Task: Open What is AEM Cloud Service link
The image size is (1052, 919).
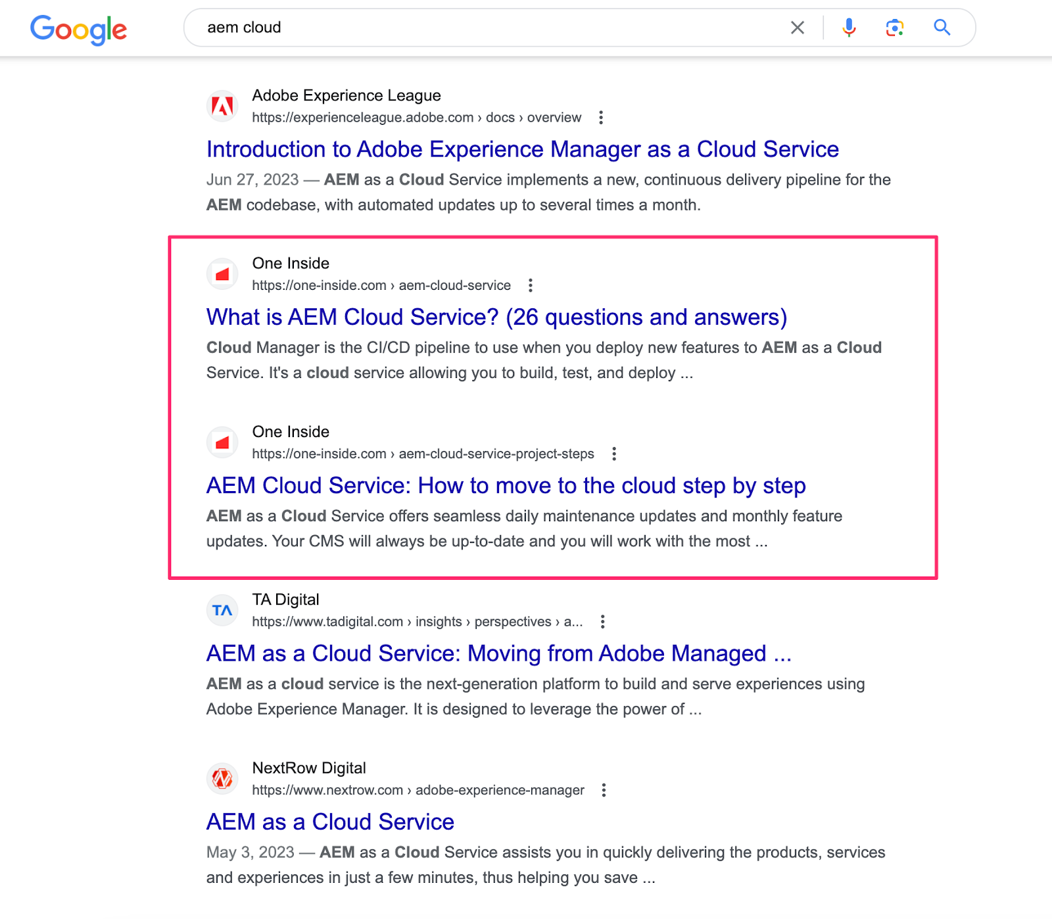Action: (496, 318)
